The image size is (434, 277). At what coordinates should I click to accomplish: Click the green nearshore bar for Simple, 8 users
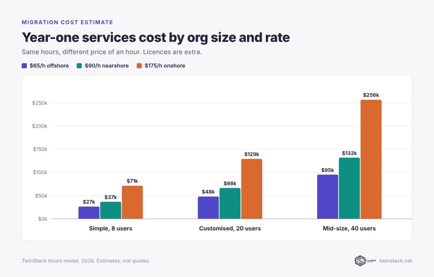pos(111,210)
